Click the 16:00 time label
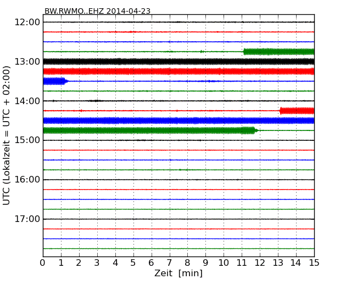The width and height of the screenshot is (357, 285). [27, 180]
